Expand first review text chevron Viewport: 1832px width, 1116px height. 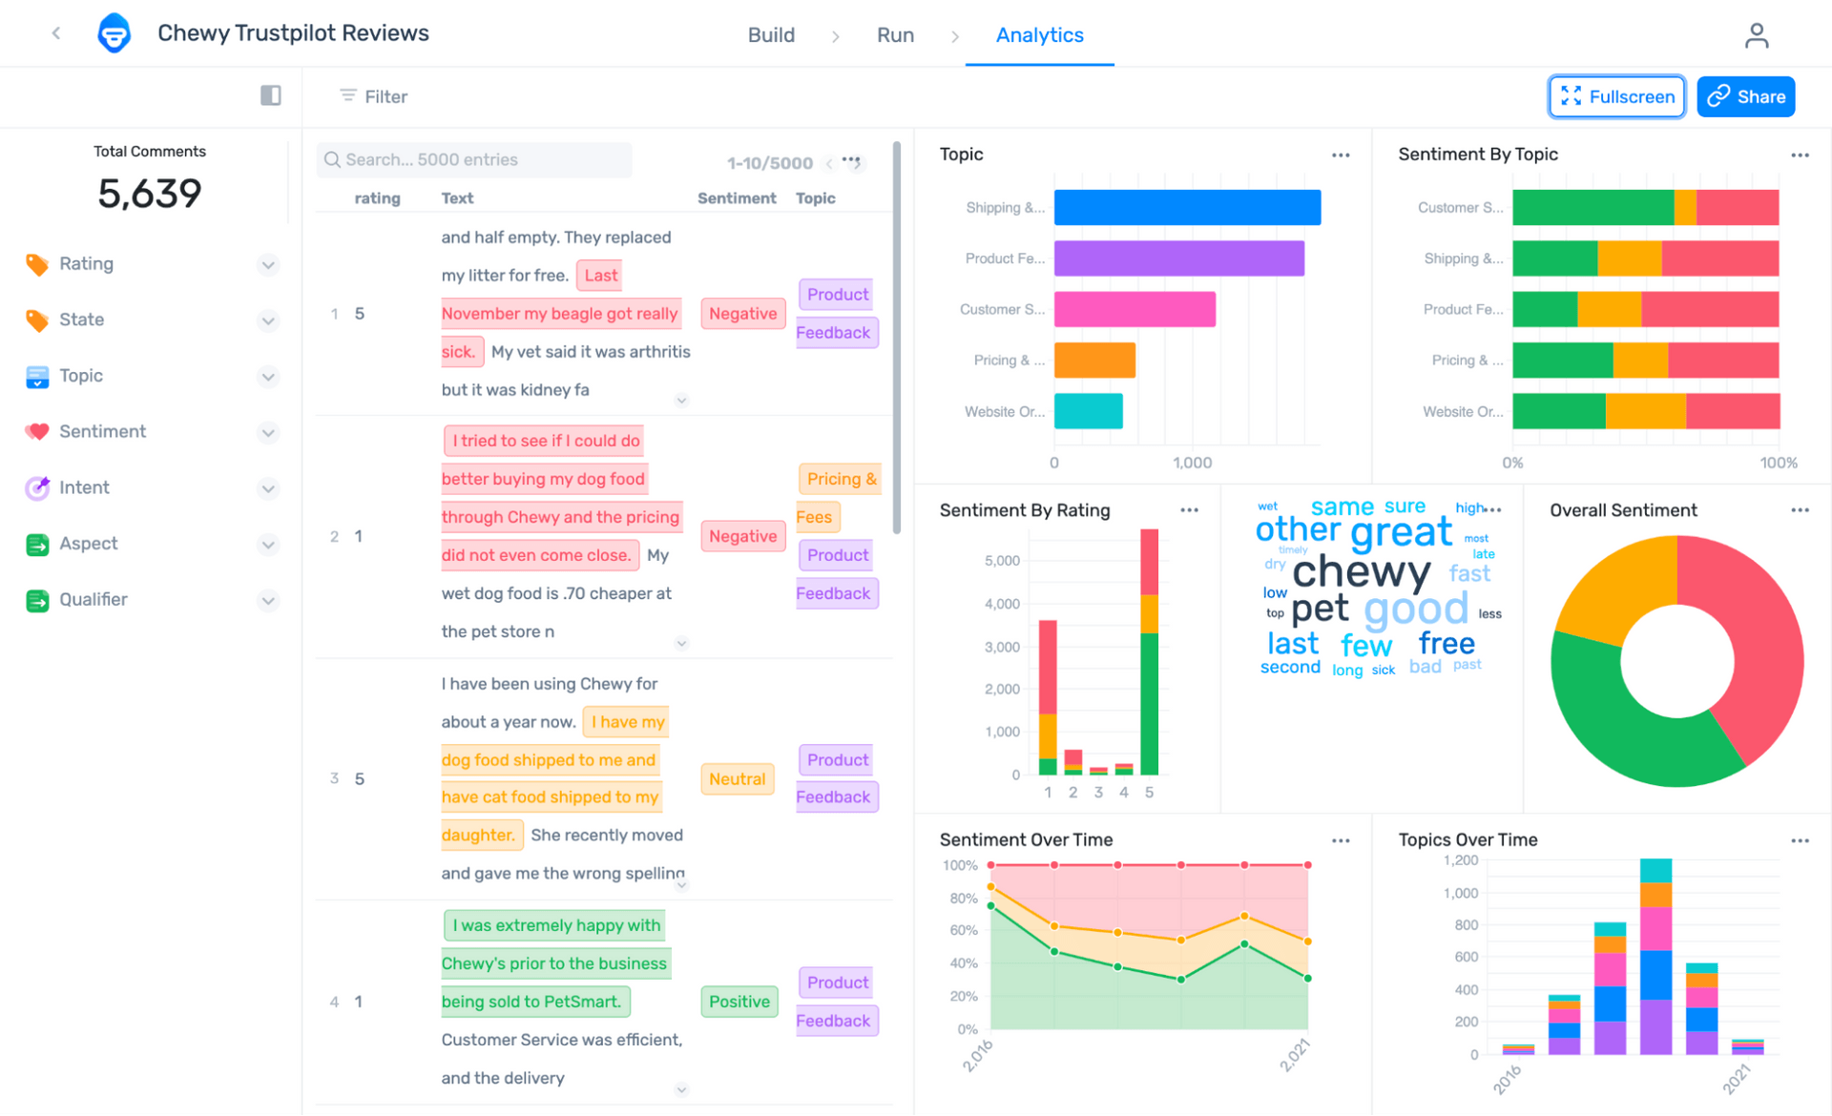(681, 401)
